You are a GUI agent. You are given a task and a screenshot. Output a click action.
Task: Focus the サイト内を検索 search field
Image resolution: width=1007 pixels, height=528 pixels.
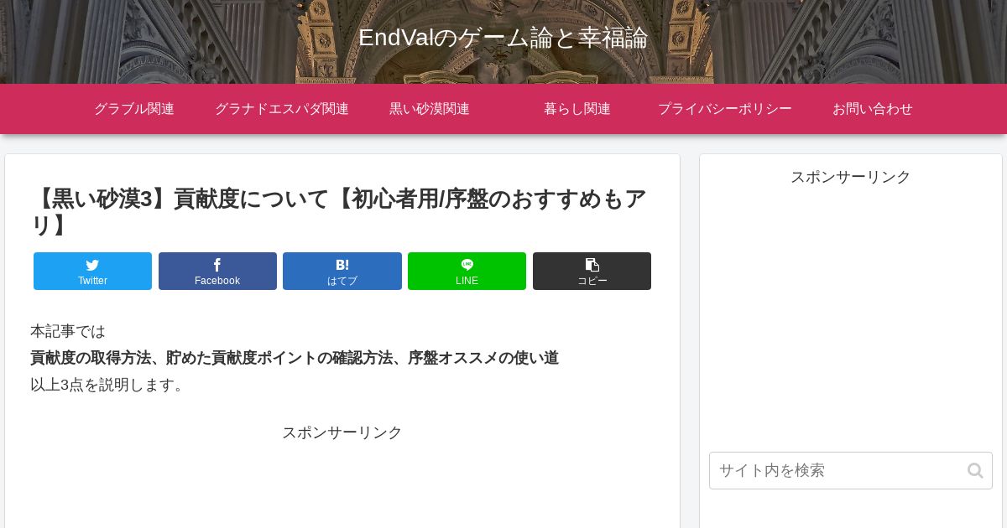851,471
